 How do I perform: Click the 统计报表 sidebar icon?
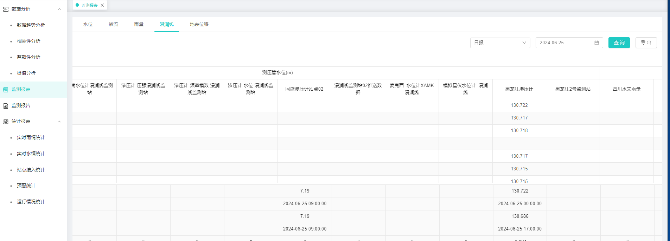click(x=6, y=122)
